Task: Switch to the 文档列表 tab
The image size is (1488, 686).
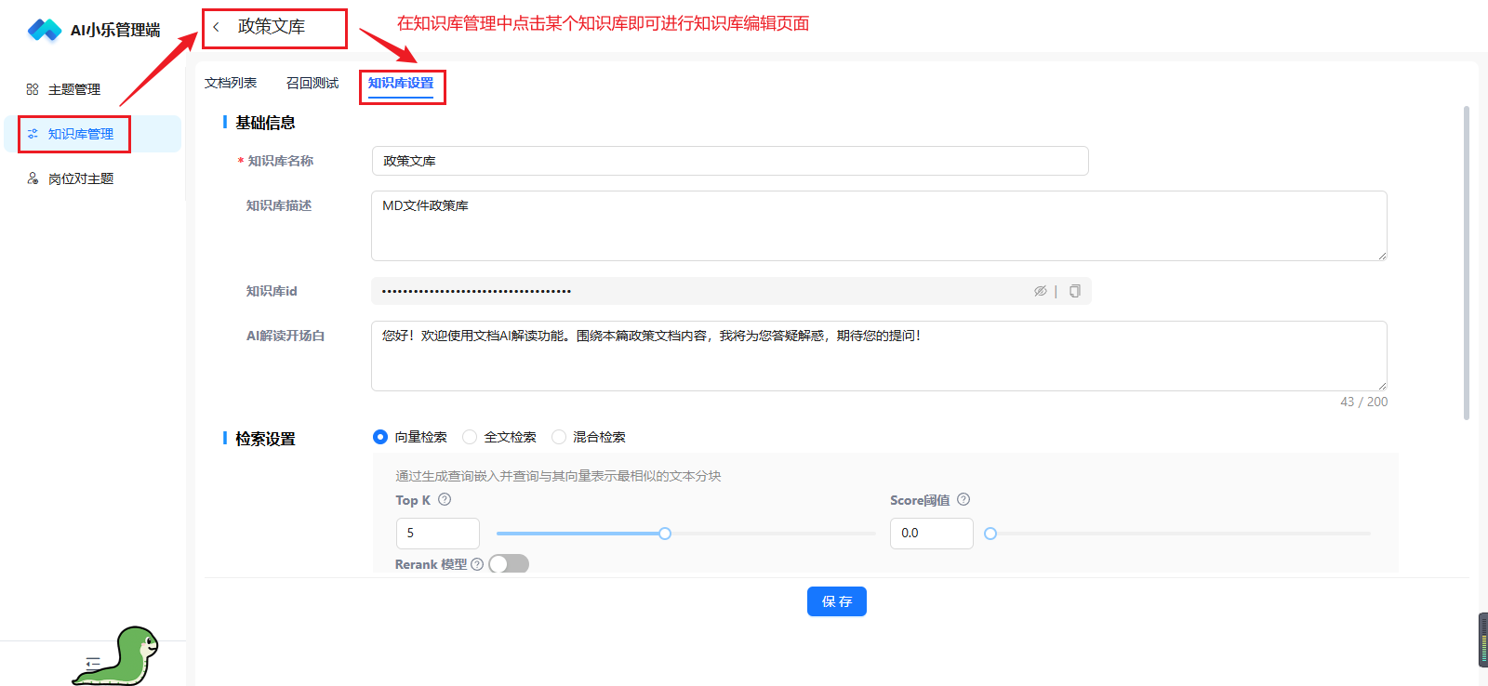Action: [231, 83]
